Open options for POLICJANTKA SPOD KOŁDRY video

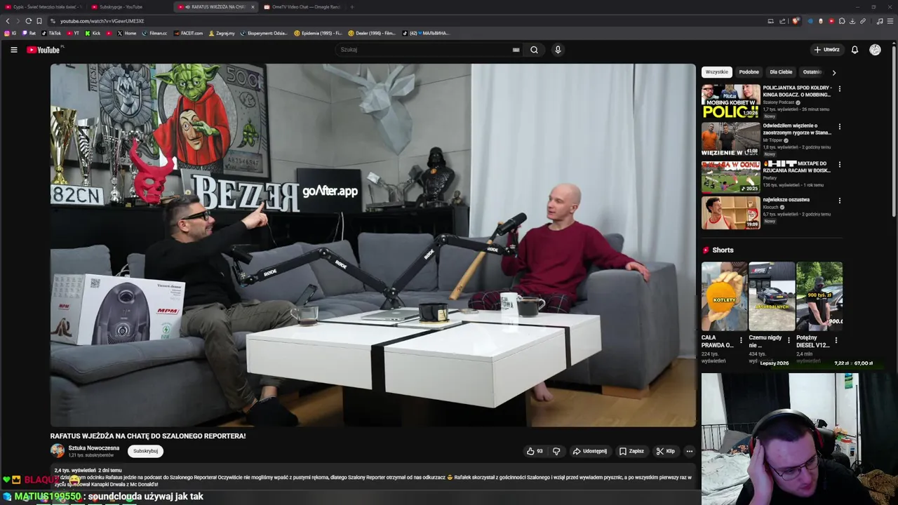839,89
